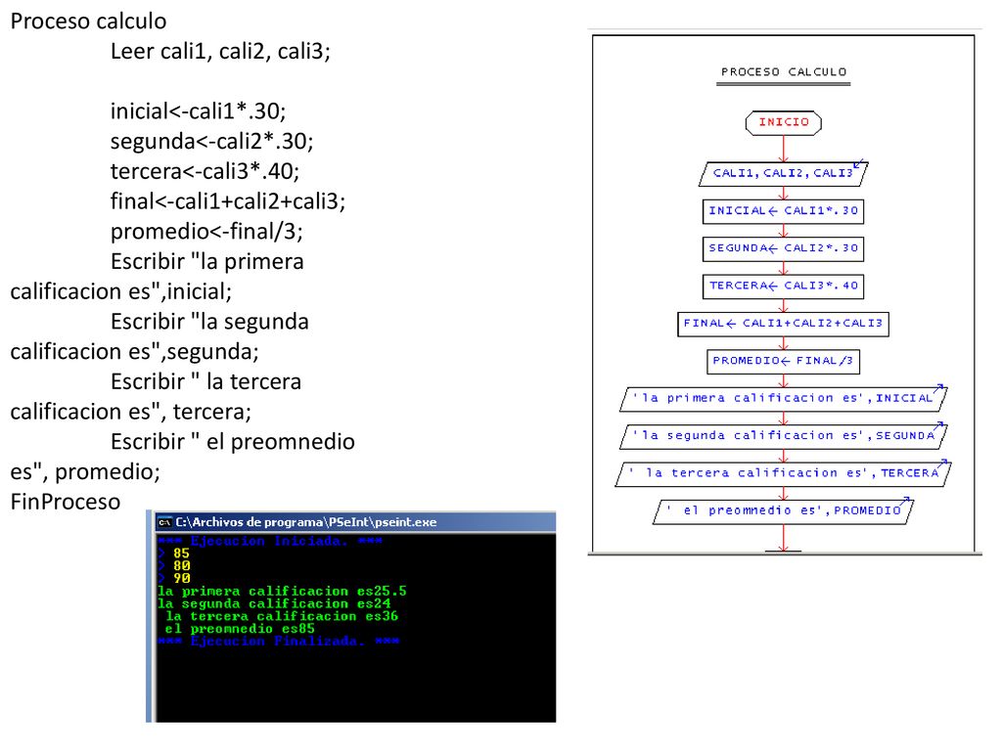1002x751 pixels.
Task: Select the INICIAL← CALI1*.30 flowchart box
Action: click(784, 211)
